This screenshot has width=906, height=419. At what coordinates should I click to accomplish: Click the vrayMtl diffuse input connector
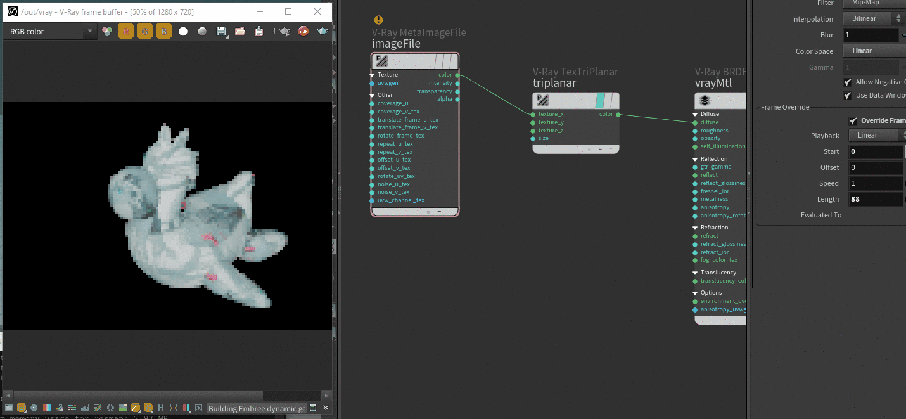click(695, 122)
